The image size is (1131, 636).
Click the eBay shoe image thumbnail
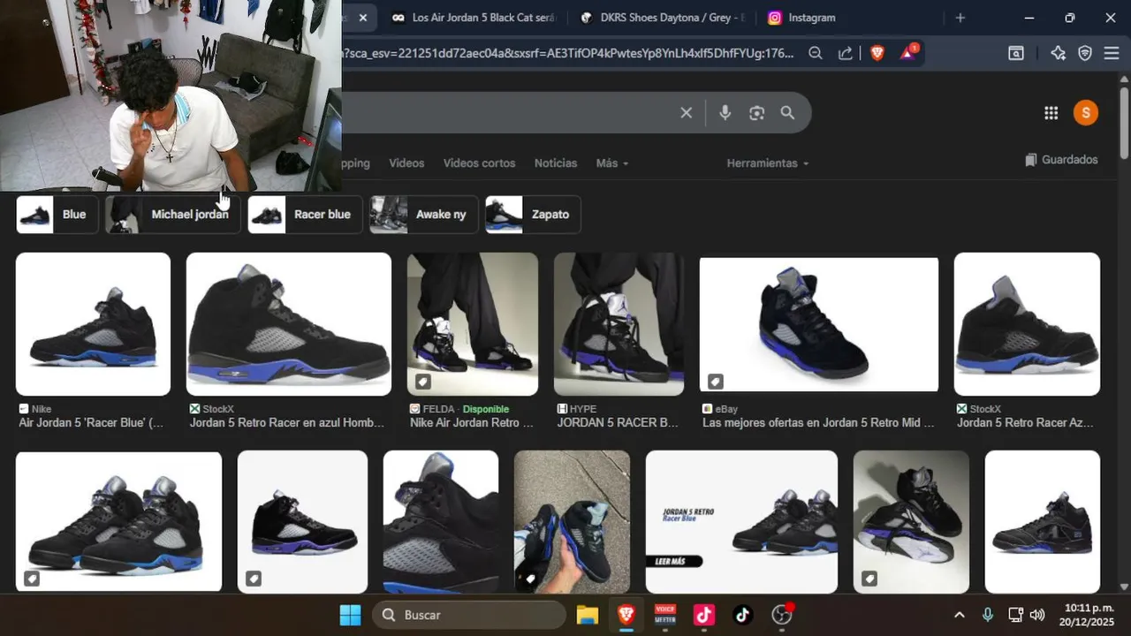tap(819, 324)
